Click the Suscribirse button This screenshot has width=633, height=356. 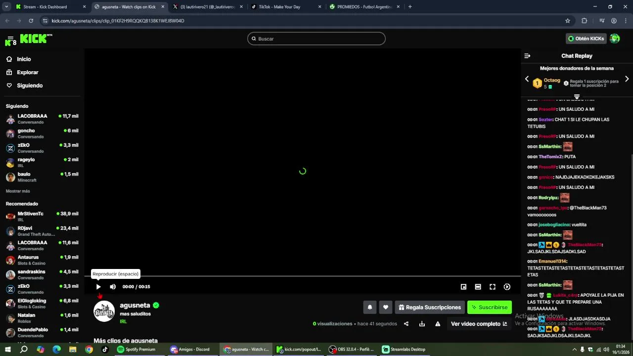coord(490,307)
